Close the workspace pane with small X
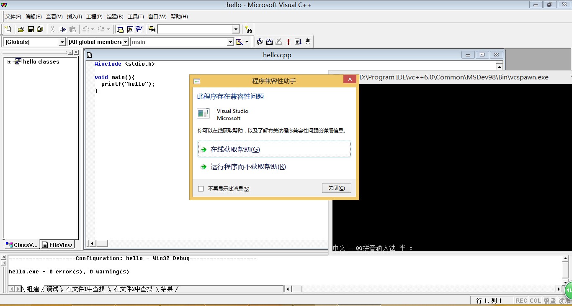Image resolution: width=572 pixels, height=306 pixels. tap(76, 52)
